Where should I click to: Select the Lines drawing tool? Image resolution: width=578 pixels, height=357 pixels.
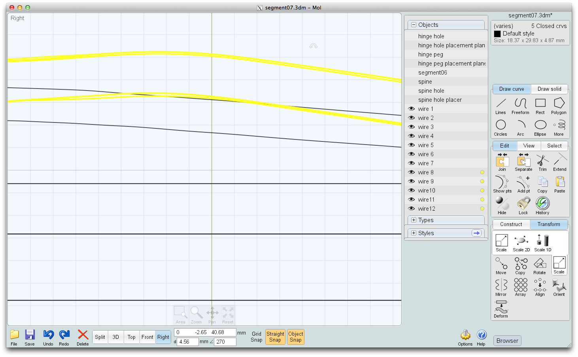(501, 106)
